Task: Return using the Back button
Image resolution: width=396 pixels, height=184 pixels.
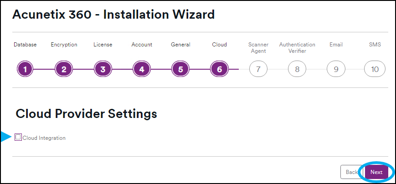Action: click(351, 172)
